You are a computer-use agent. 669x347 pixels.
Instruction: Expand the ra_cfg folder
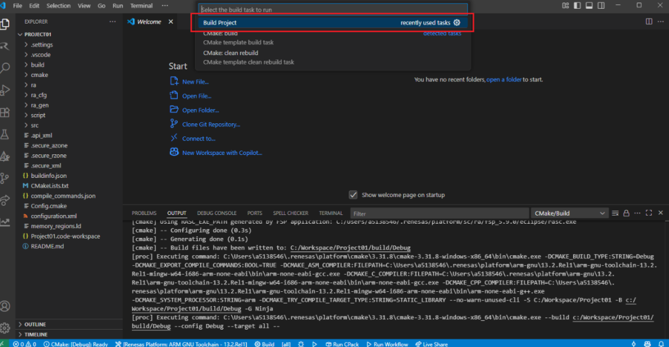point(38,95)
